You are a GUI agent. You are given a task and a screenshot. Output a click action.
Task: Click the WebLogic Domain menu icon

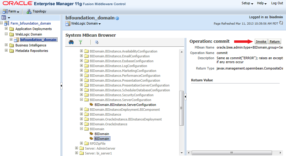click(x=68, y=24)
